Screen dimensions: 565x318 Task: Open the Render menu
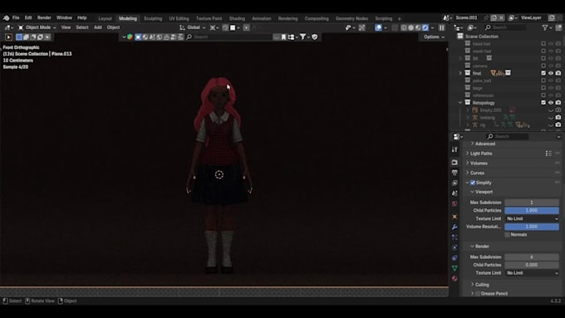[x=44, y=17]
